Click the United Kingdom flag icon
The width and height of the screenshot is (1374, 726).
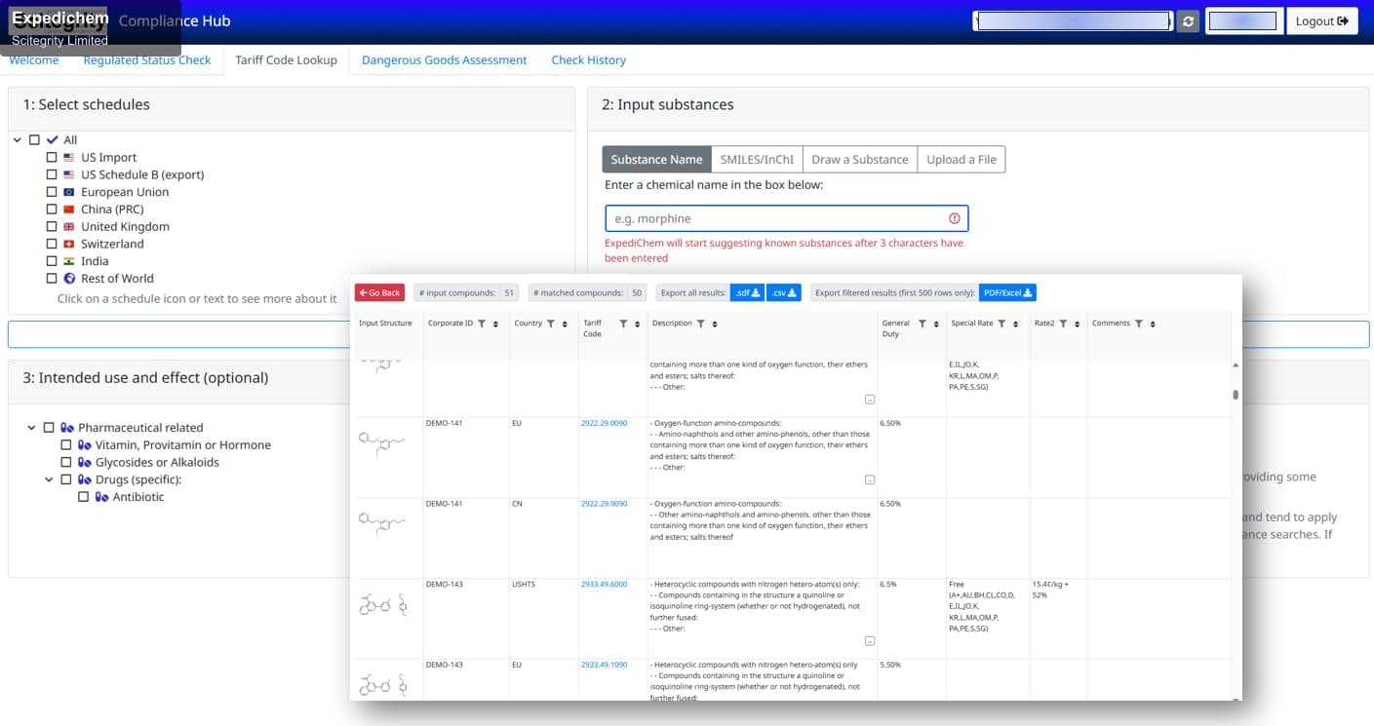(x=68, y=227)
